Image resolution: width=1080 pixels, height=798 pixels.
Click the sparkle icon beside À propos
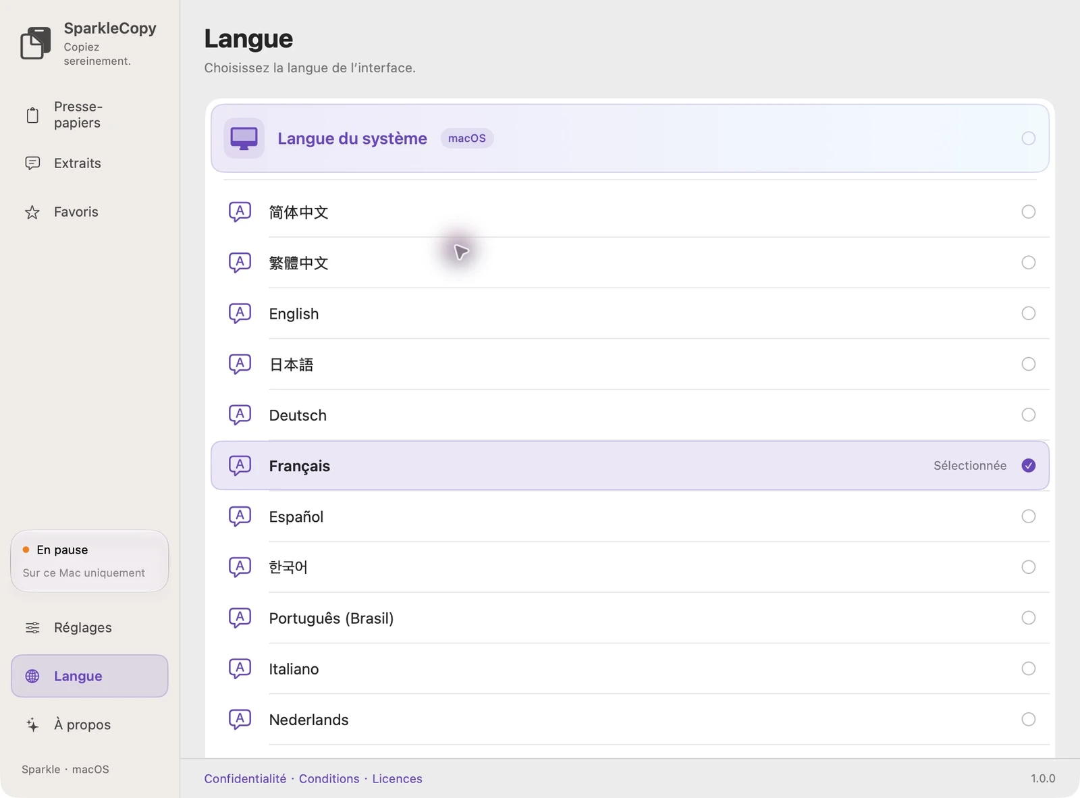[32, 724]
